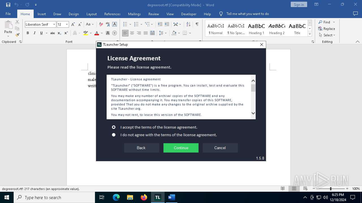This screenshot has width=362, height=203.
Task: Open the Find dropdown arrow
Action: click(x=334, y=22)
